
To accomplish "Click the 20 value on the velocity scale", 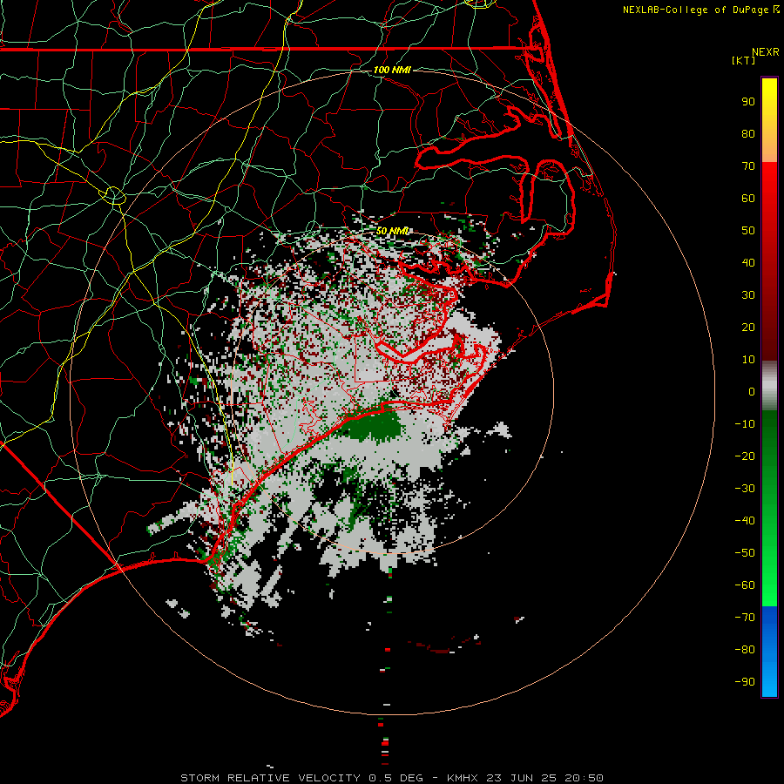I will (748, 328).
